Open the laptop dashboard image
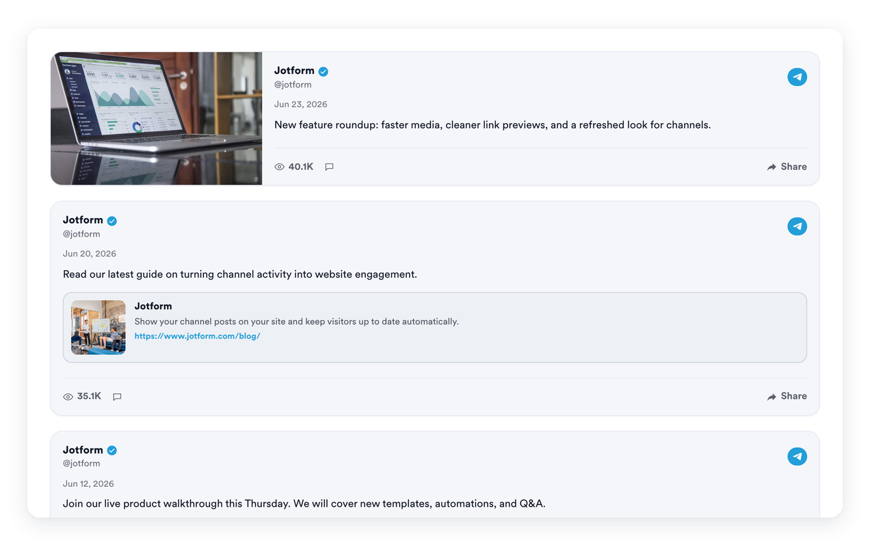 (157, 118)
